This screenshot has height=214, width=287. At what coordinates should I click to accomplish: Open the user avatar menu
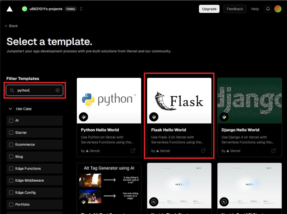(x=278, y=9)
